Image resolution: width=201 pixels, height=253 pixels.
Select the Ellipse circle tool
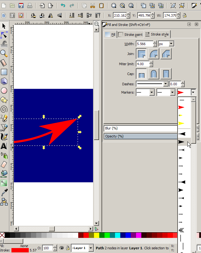click(x=4, y=91)
